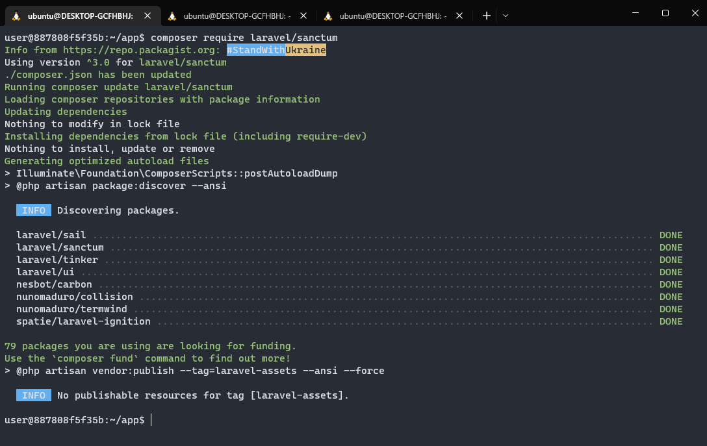Click 'Installing dependencies from lock file' line

(x=186, y=136)
